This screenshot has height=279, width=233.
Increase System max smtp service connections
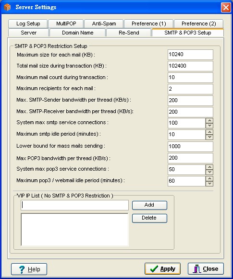coord(209,121)
